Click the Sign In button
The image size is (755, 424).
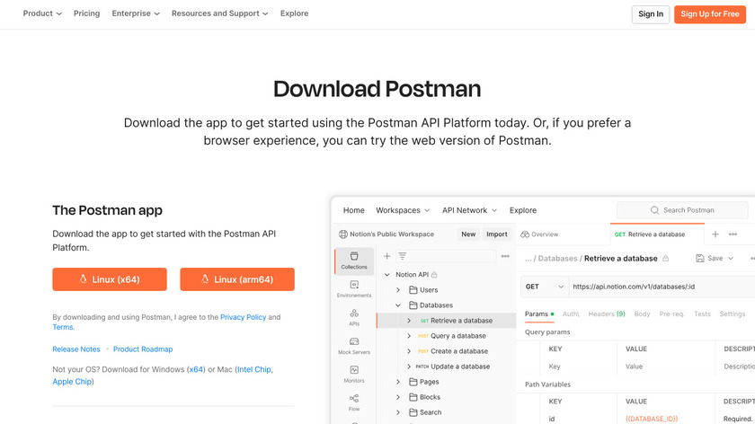click(x=651, y=14)
